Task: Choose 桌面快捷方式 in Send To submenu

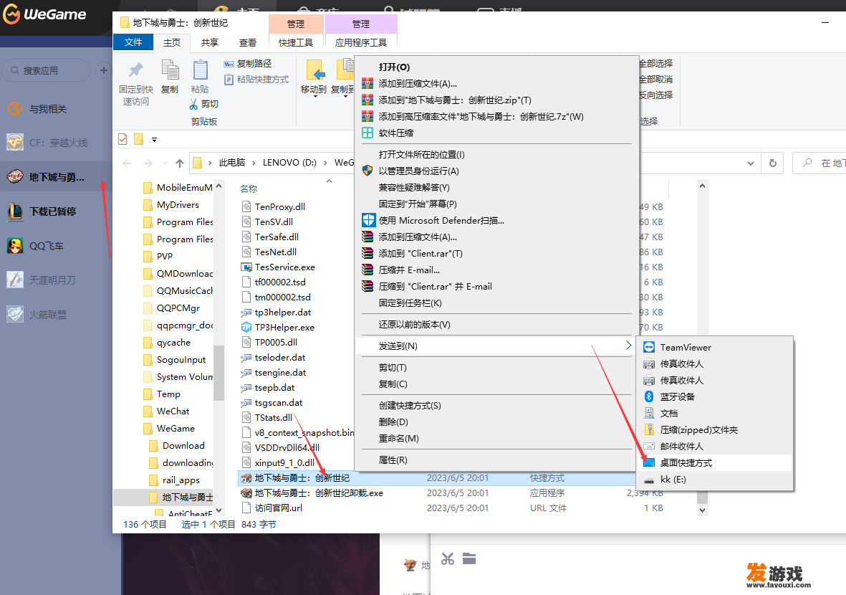Action: tap(714, 462)
